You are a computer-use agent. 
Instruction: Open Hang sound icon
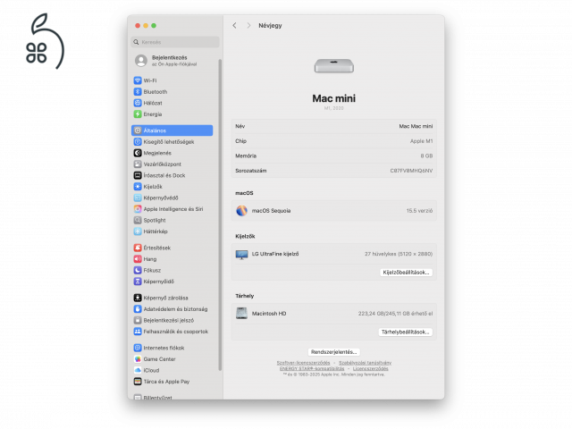(x=138, y=259)
